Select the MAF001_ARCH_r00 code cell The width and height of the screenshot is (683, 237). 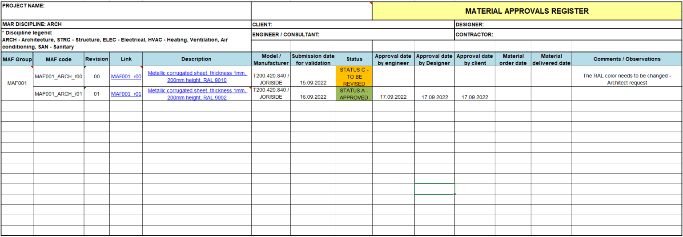58,76
